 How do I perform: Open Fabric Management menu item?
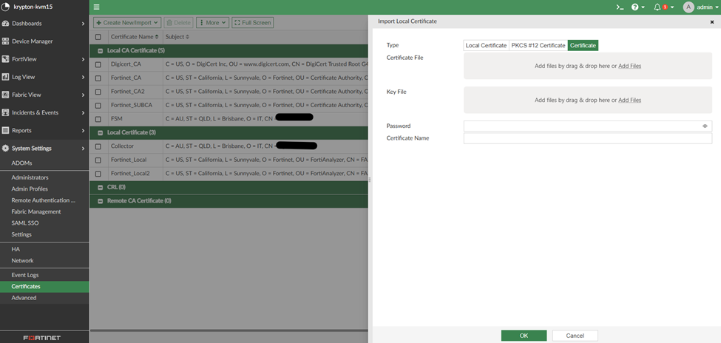[36, 212]
